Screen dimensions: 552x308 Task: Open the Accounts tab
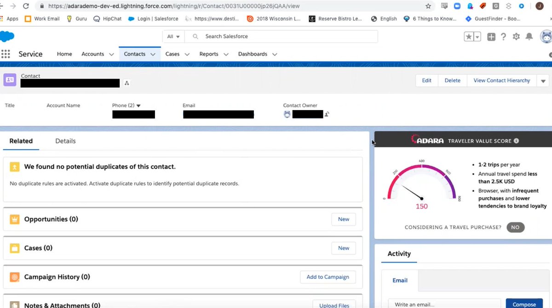[x=92, y=54]
